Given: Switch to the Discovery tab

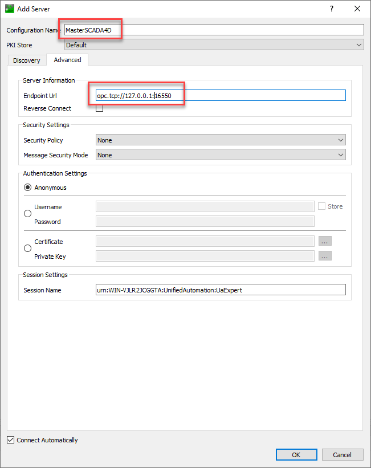Looking at the screenshot, I should [27, 60].
